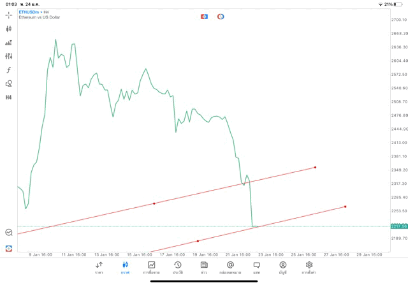Expand the ETHUSDm symbol dropdown
The height and width of the screenshot is (285, 408).
(30, 12)
